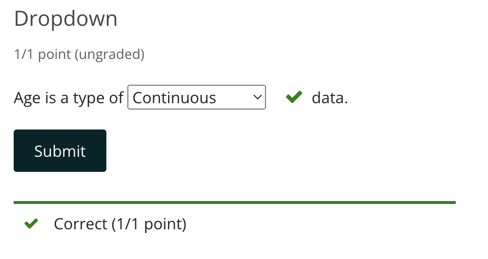
Task: Click the words "type of" before the dropdown
Action: tap(99, 98)
